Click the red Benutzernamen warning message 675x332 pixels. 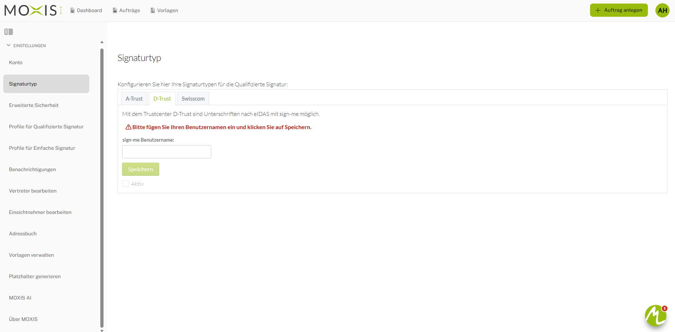[222, 127]
